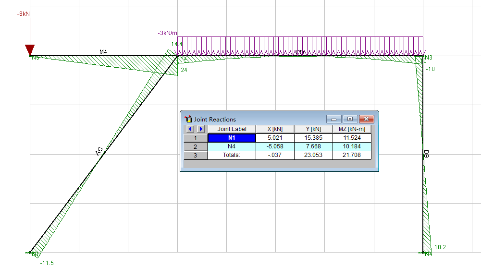
Task: Click the red -8kN load arrow
Action: [x=30, y=49]
